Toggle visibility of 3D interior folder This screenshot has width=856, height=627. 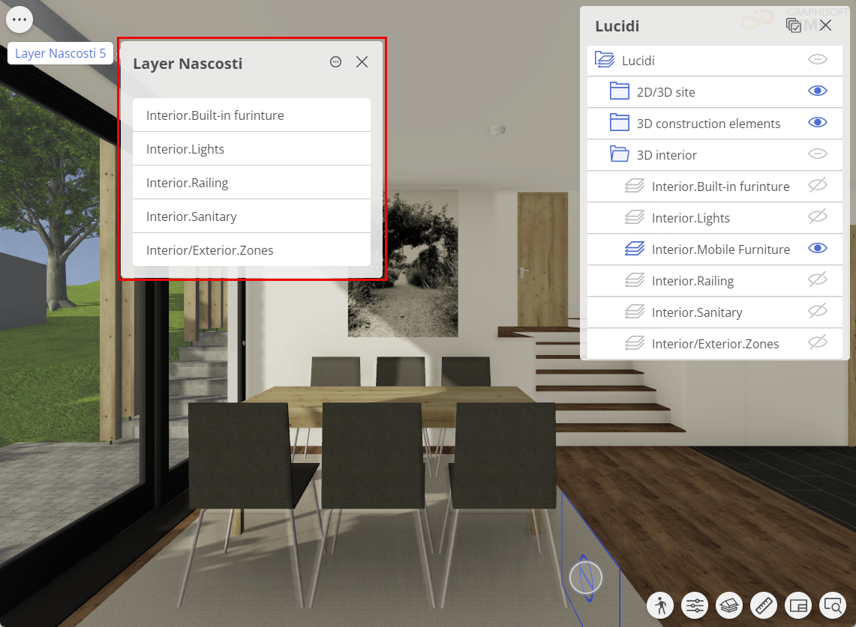tap(817, 154)
